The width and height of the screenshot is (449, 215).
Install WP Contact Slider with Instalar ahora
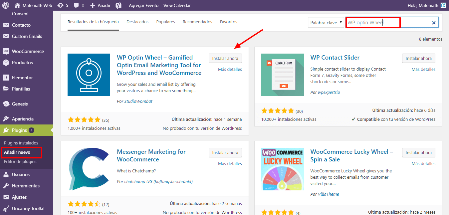click(419, 58)
